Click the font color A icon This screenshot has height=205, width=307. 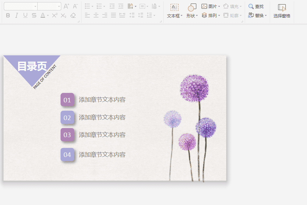[43, 15]
